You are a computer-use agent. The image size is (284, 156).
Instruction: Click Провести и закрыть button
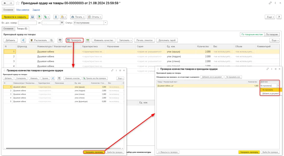(x=15, y=17)
